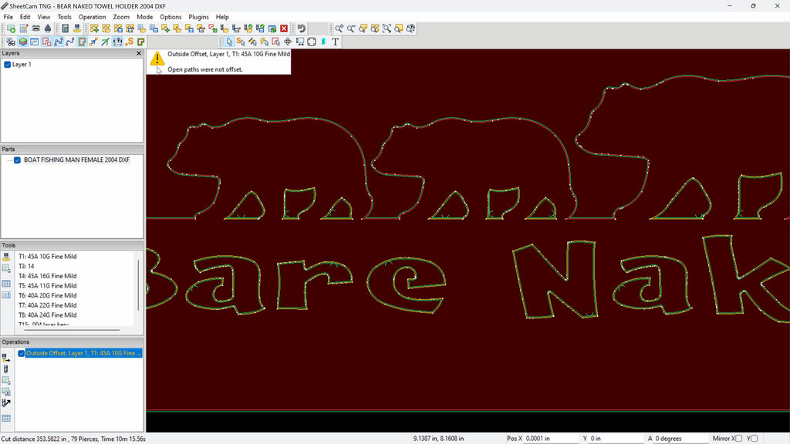This screenshot has width=790, height=444.
Task: Click the Tools list vertical scrollbar
Action: (x=139, y=285)
